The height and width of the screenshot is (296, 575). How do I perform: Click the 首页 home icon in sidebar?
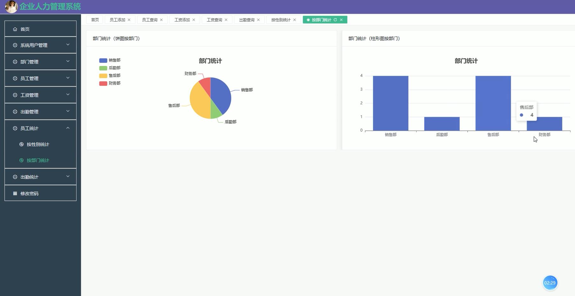click(x=15, y=29)
